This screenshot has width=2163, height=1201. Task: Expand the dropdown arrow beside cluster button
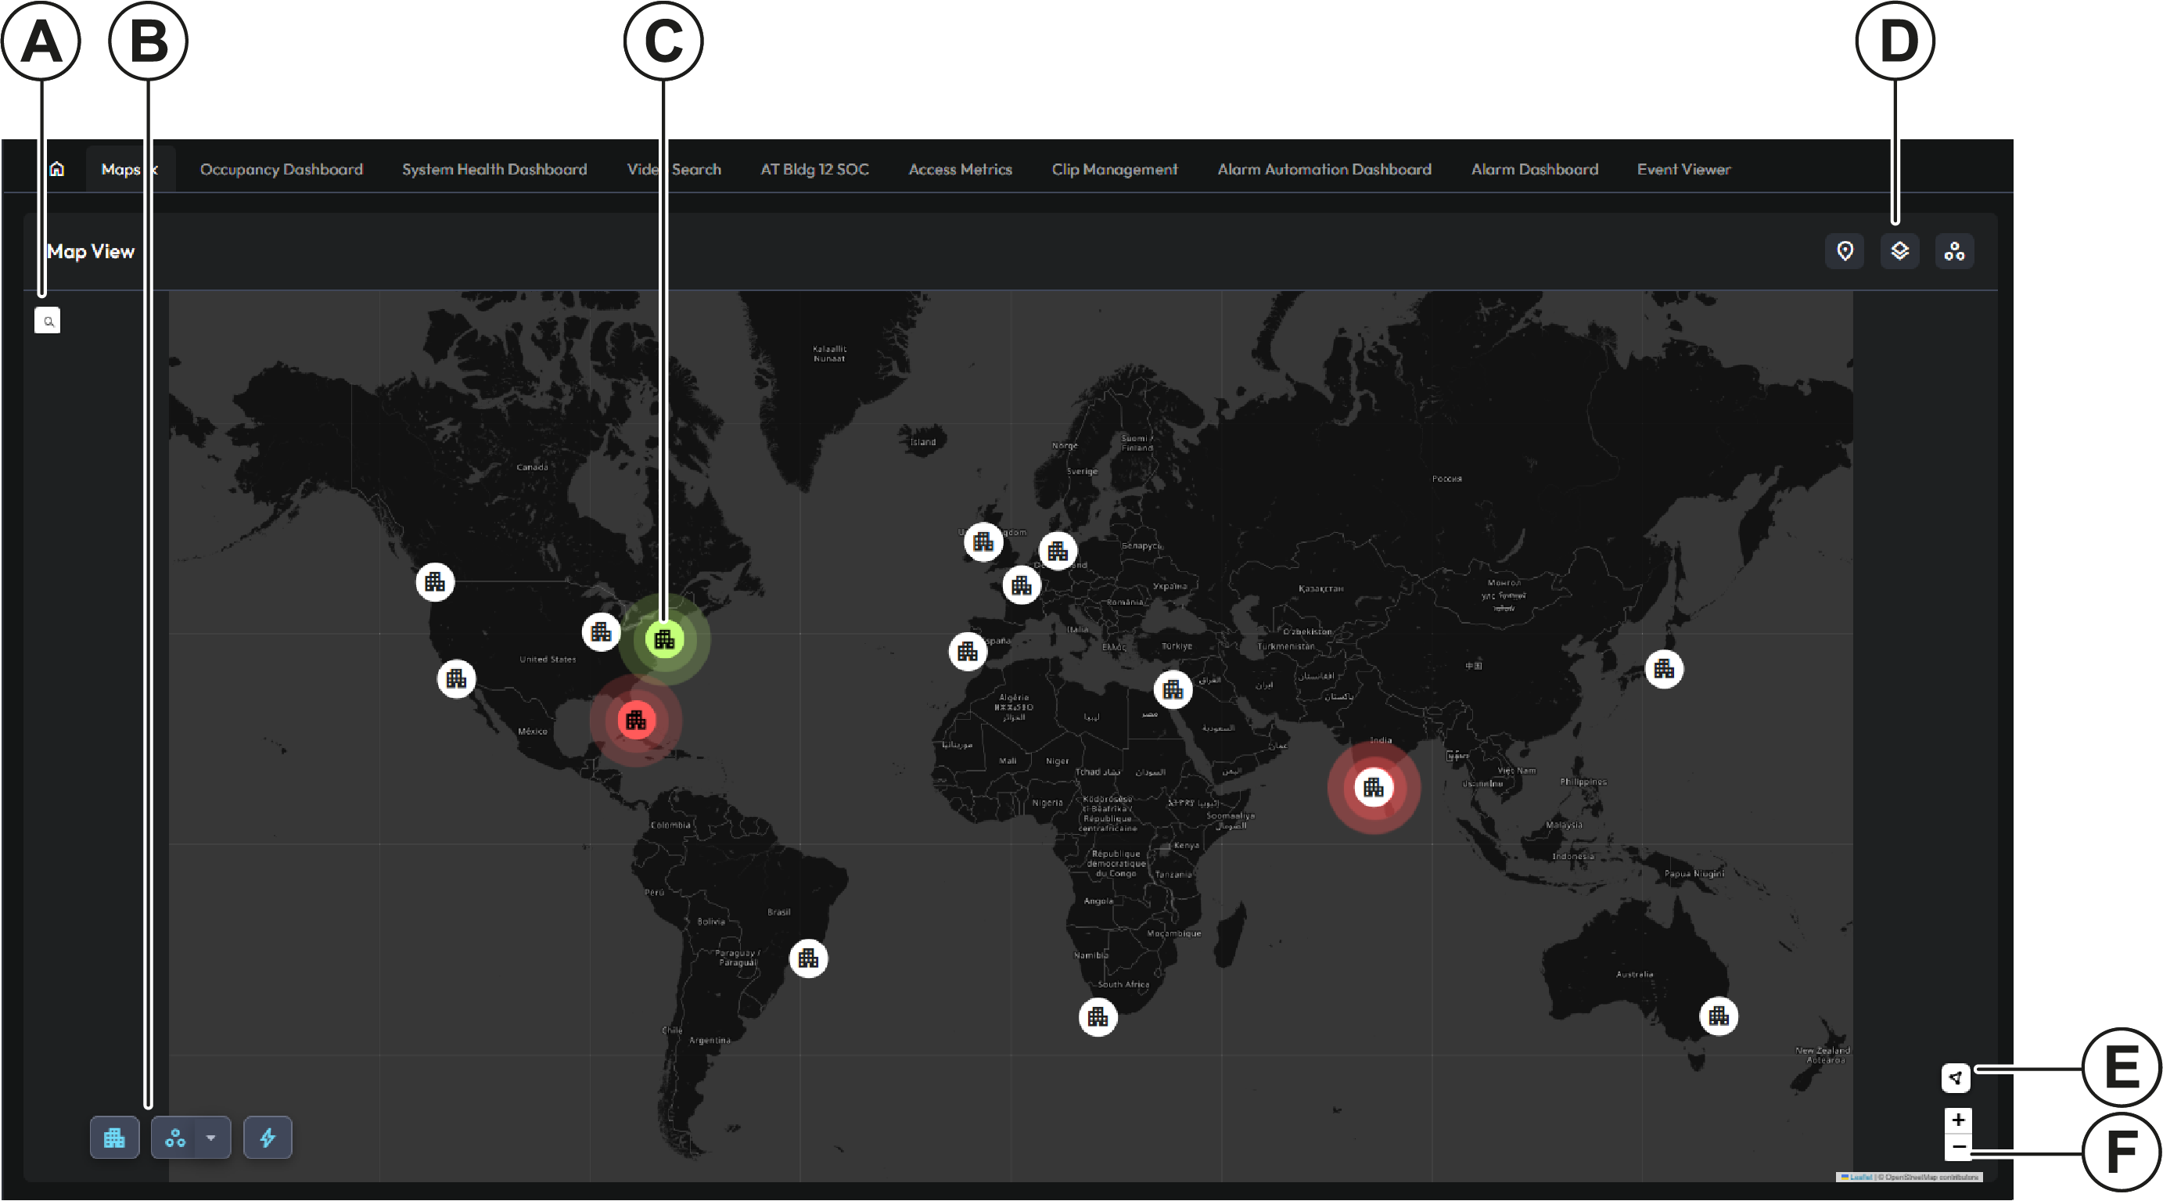click(210, 1138)
